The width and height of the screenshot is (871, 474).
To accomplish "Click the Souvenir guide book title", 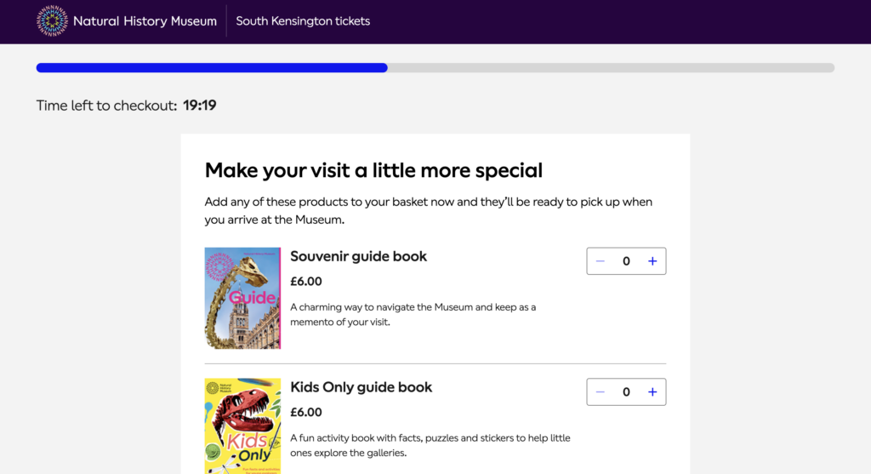I will 358,256.
